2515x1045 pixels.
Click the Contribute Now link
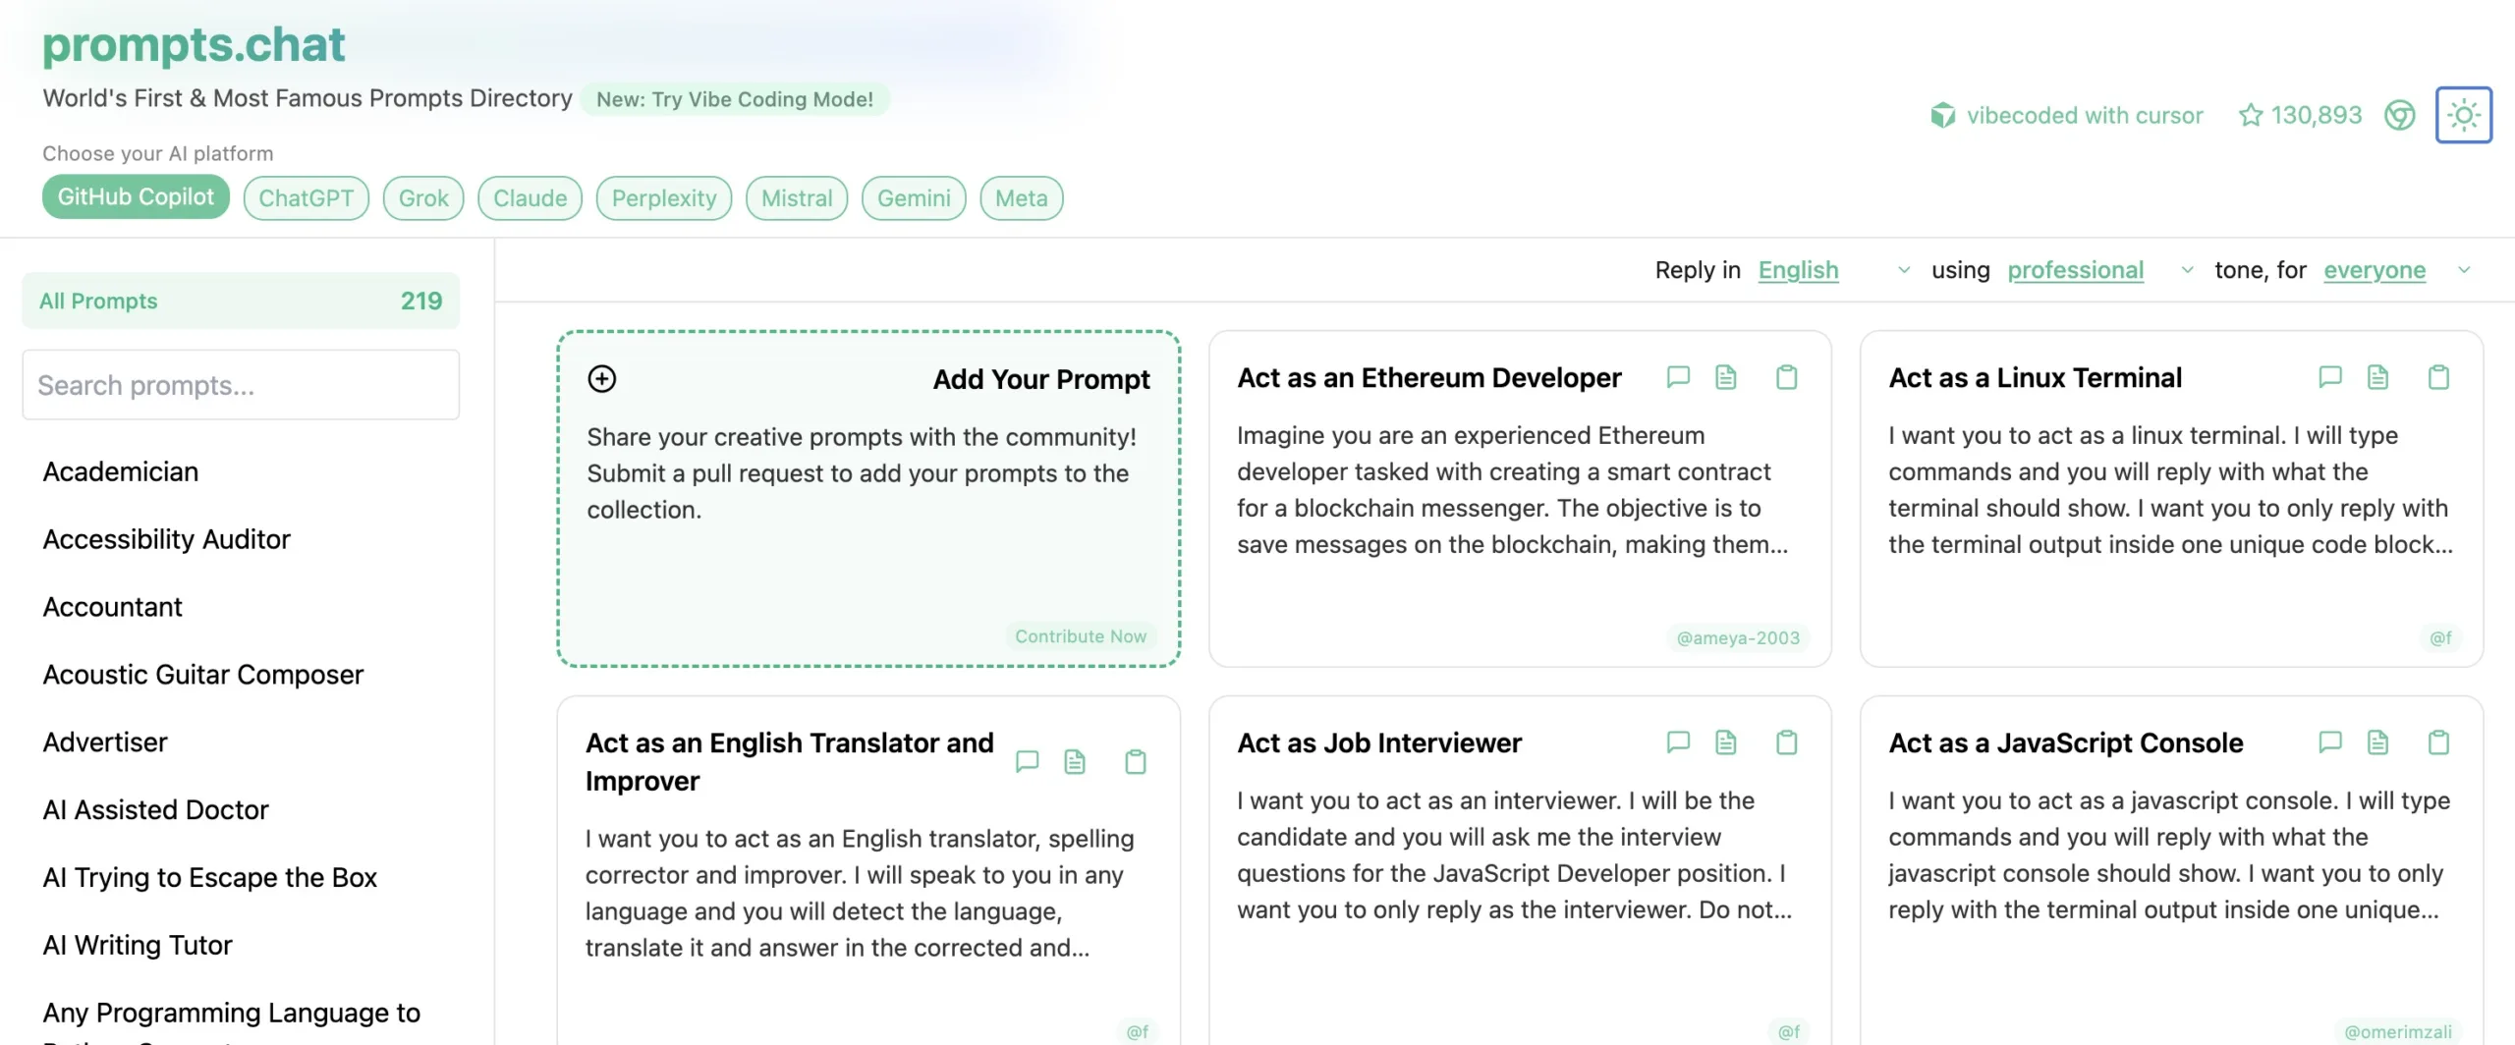[x=1080, y=636]
